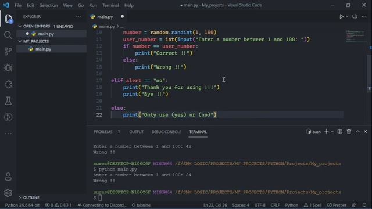Open 1 Spell checker status item
The height and width of the screenshot is (209, 372).
[313, 205]
